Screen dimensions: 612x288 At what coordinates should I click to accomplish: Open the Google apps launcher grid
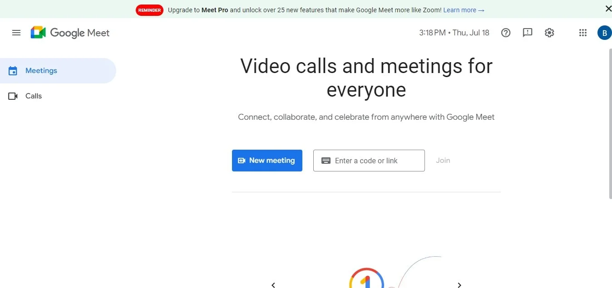[x=582, y=32]
